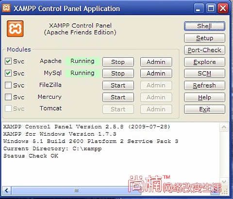This screenshot has height=199, width=233.
Task: Close the XAMPP Control Panel window
Action: click(223, 8)
